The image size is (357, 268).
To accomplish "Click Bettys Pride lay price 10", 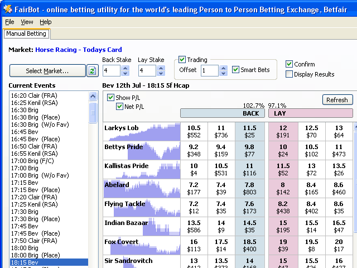I will pos(283,150).
